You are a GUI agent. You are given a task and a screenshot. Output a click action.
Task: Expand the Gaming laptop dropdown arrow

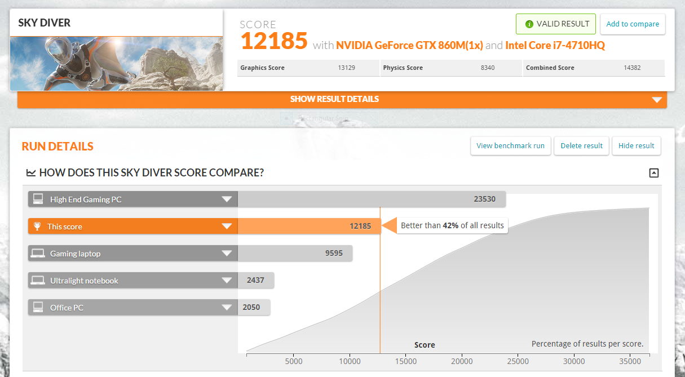coord(227,253)
